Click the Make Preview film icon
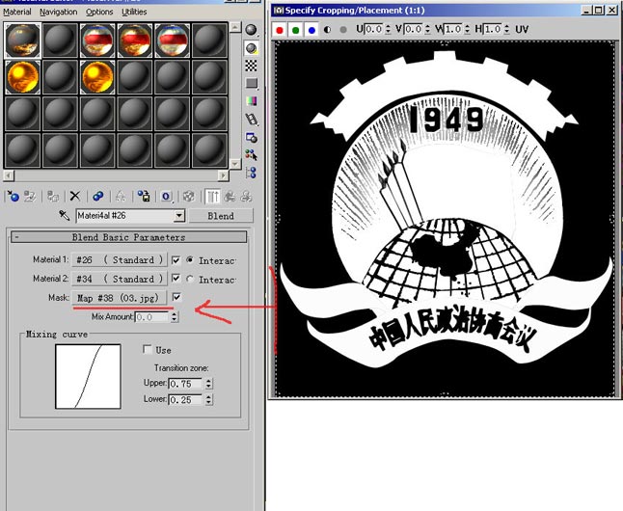Screen dimensions: 623x511 (251, 119)
